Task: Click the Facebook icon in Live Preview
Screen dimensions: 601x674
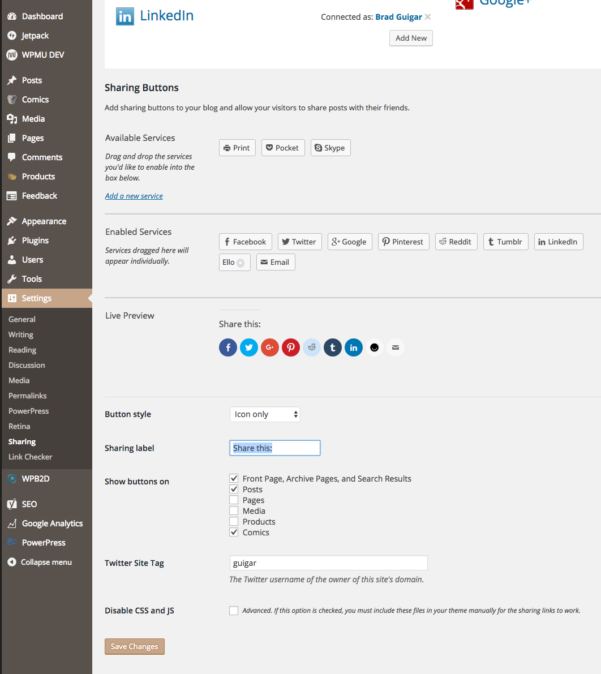Action: pos(228,347)
